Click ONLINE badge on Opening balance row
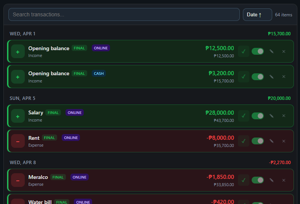This screenshot has width=300, height=204. coord(101,48)
